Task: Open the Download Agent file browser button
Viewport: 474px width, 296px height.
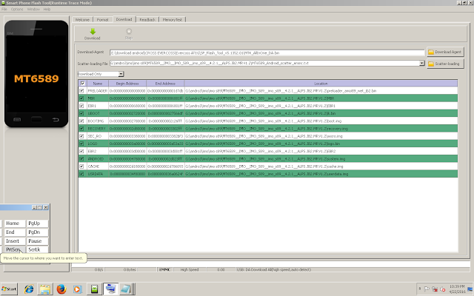Action: pos(445,52)
